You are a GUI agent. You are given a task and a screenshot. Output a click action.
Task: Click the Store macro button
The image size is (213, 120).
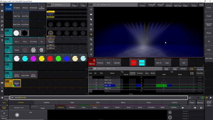[x=133, y=63]
